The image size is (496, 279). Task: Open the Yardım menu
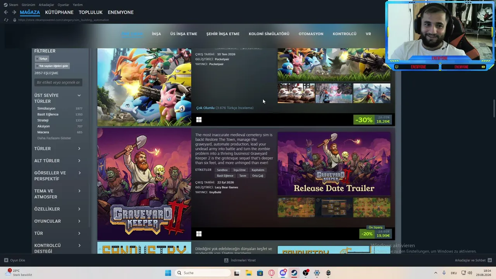pyautogui.click(x=77, y=5)
